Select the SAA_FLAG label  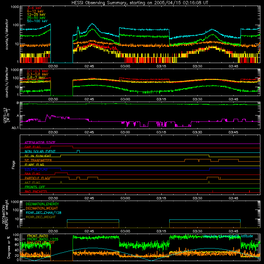point(32,174)
